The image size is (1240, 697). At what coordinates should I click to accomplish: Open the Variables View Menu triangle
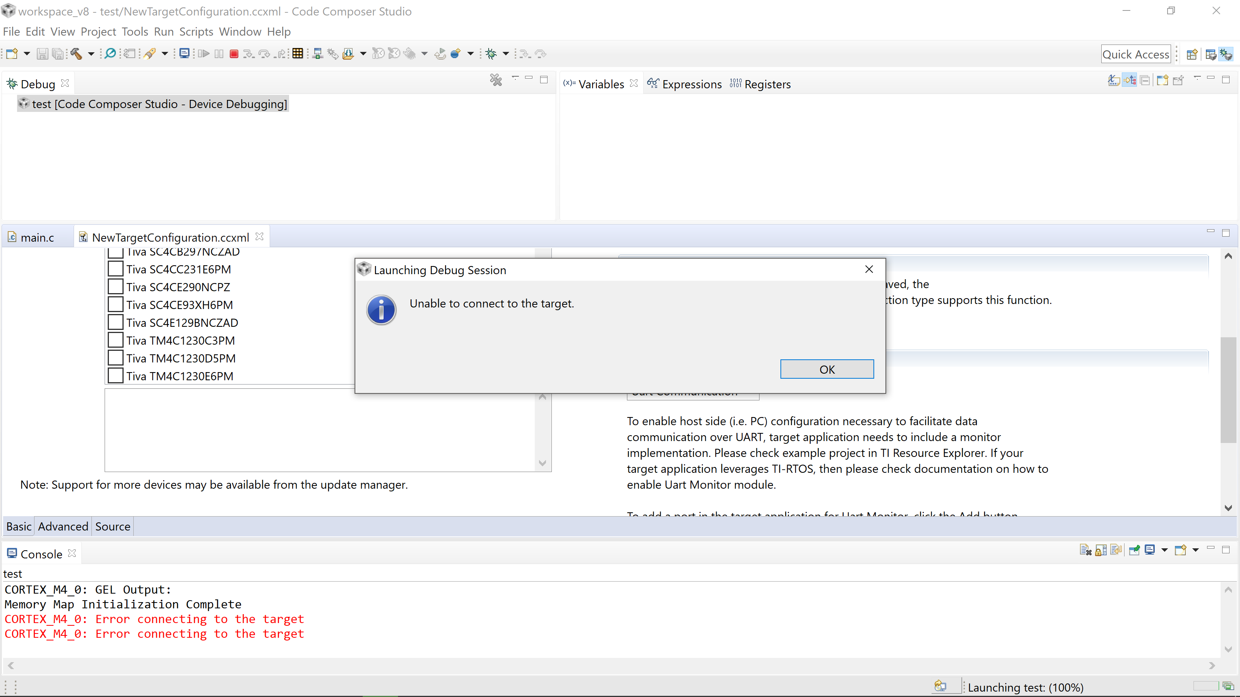1197,78
